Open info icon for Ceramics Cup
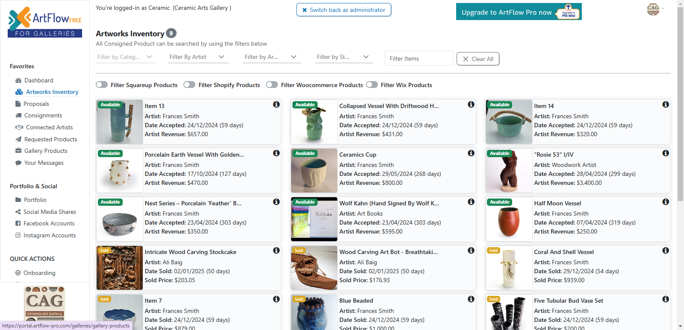684x330 pixels. 471,153
